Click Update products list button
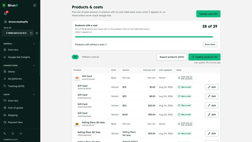The image size is (252, 142). point(204,57)
